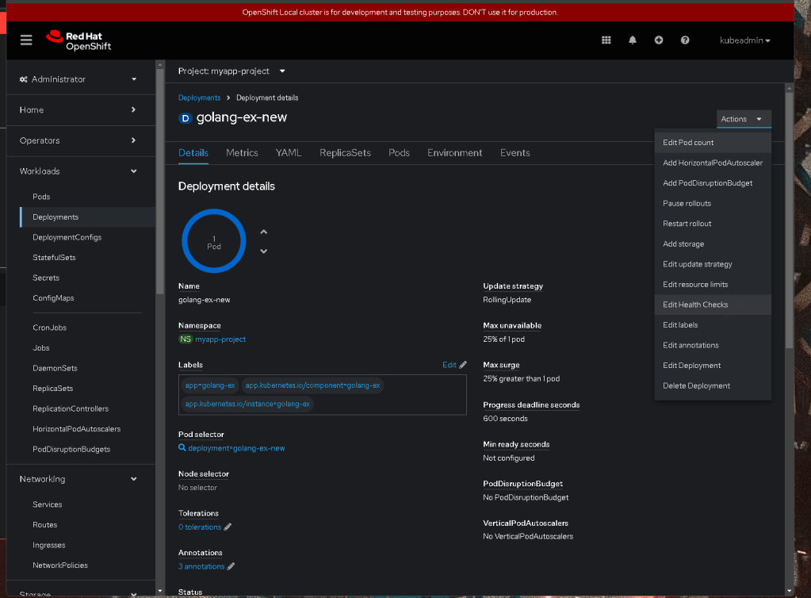This screenshot has height=598, width=811.
Task: Decrease pod count with down arrow
Action: coord(264,251)
